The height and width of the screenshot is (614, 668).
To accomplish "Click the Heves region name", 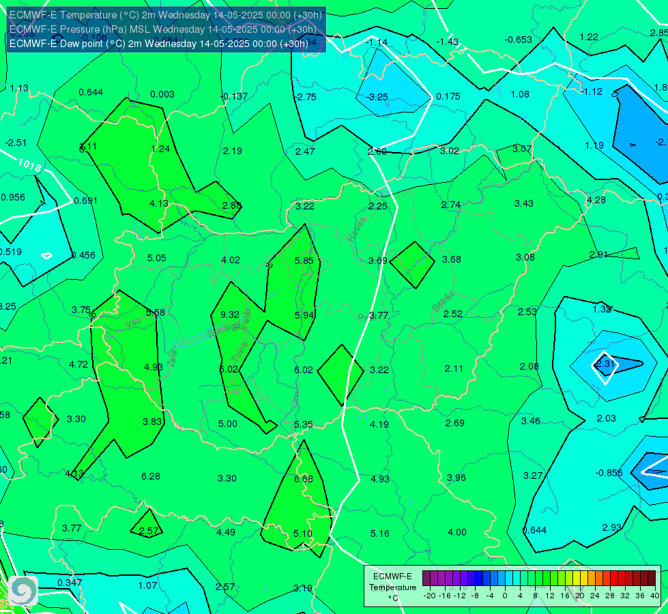I will (357, 229).
